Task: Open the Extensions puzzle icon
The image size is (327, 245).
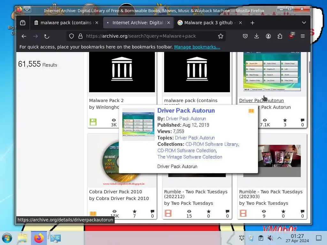Action: coord(280,36)
